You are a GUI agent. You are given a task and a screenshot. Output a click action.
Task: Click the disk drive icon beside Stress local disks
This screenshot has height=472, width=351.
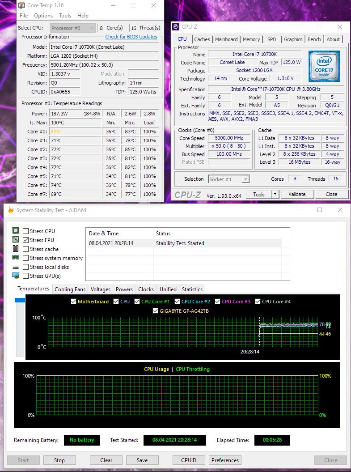tap(16, 267)
